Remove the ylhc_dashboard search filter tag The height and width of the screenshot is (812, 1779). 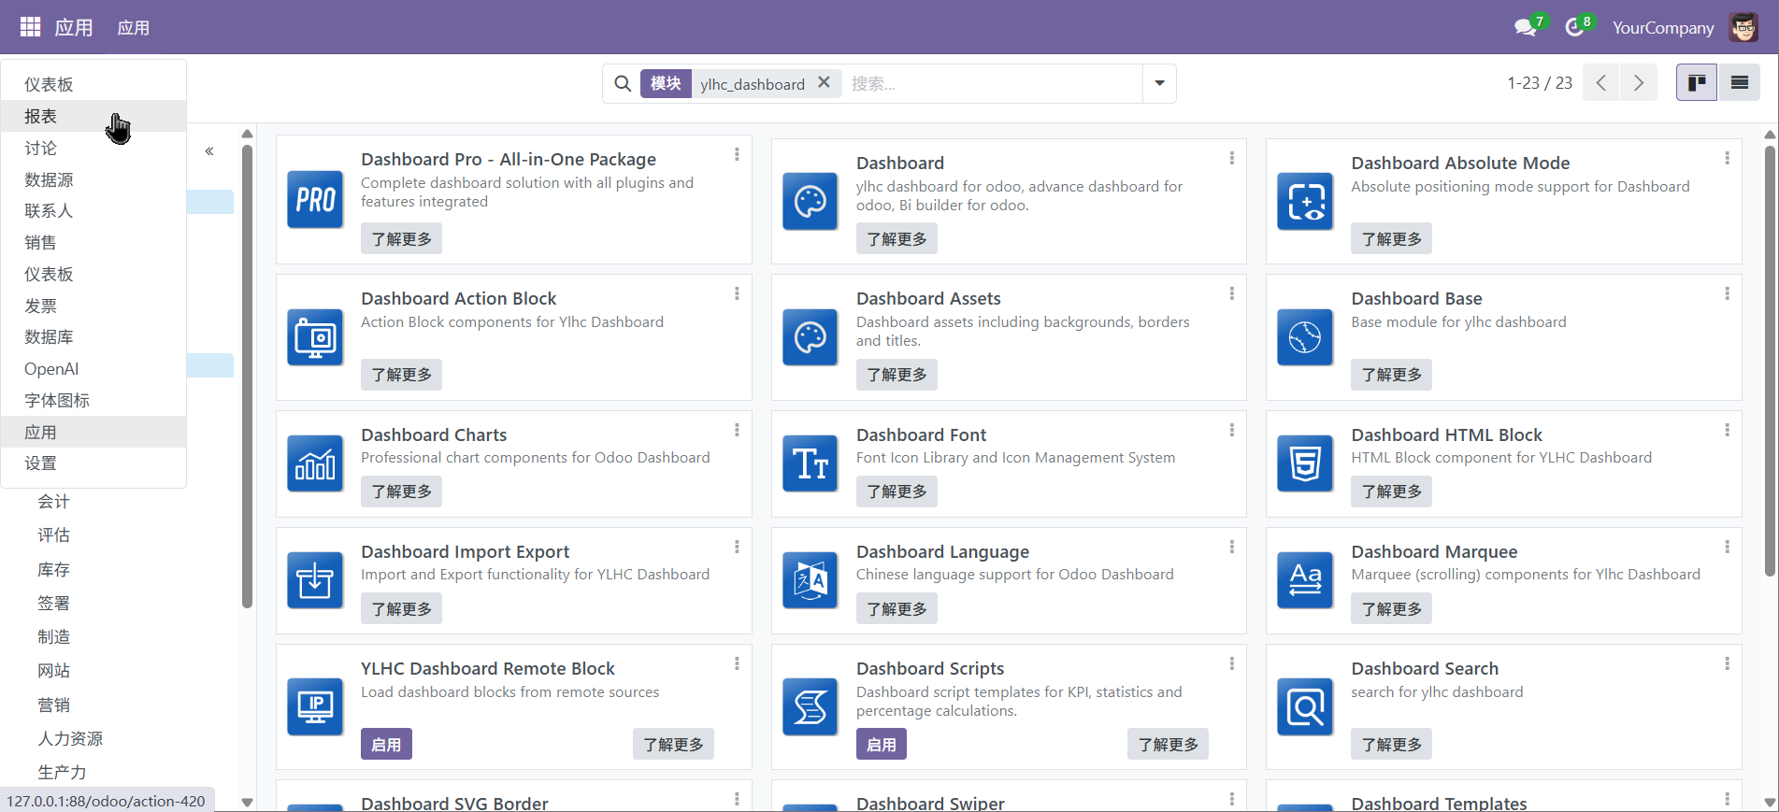(x=824, y=82)
